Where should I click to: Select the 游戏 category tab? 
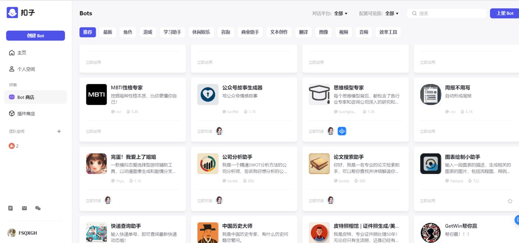(x=148, y=32)
